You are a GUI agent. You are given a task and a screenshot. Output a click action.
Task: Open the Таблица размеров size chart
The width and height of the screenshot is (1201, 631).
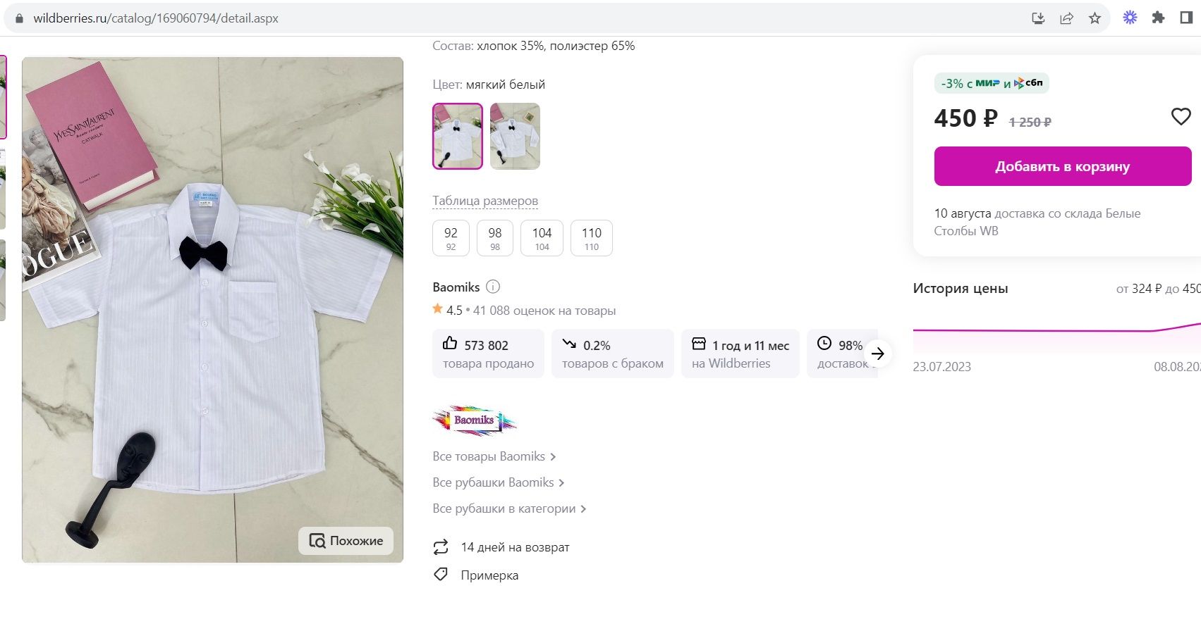click(485, 201)
